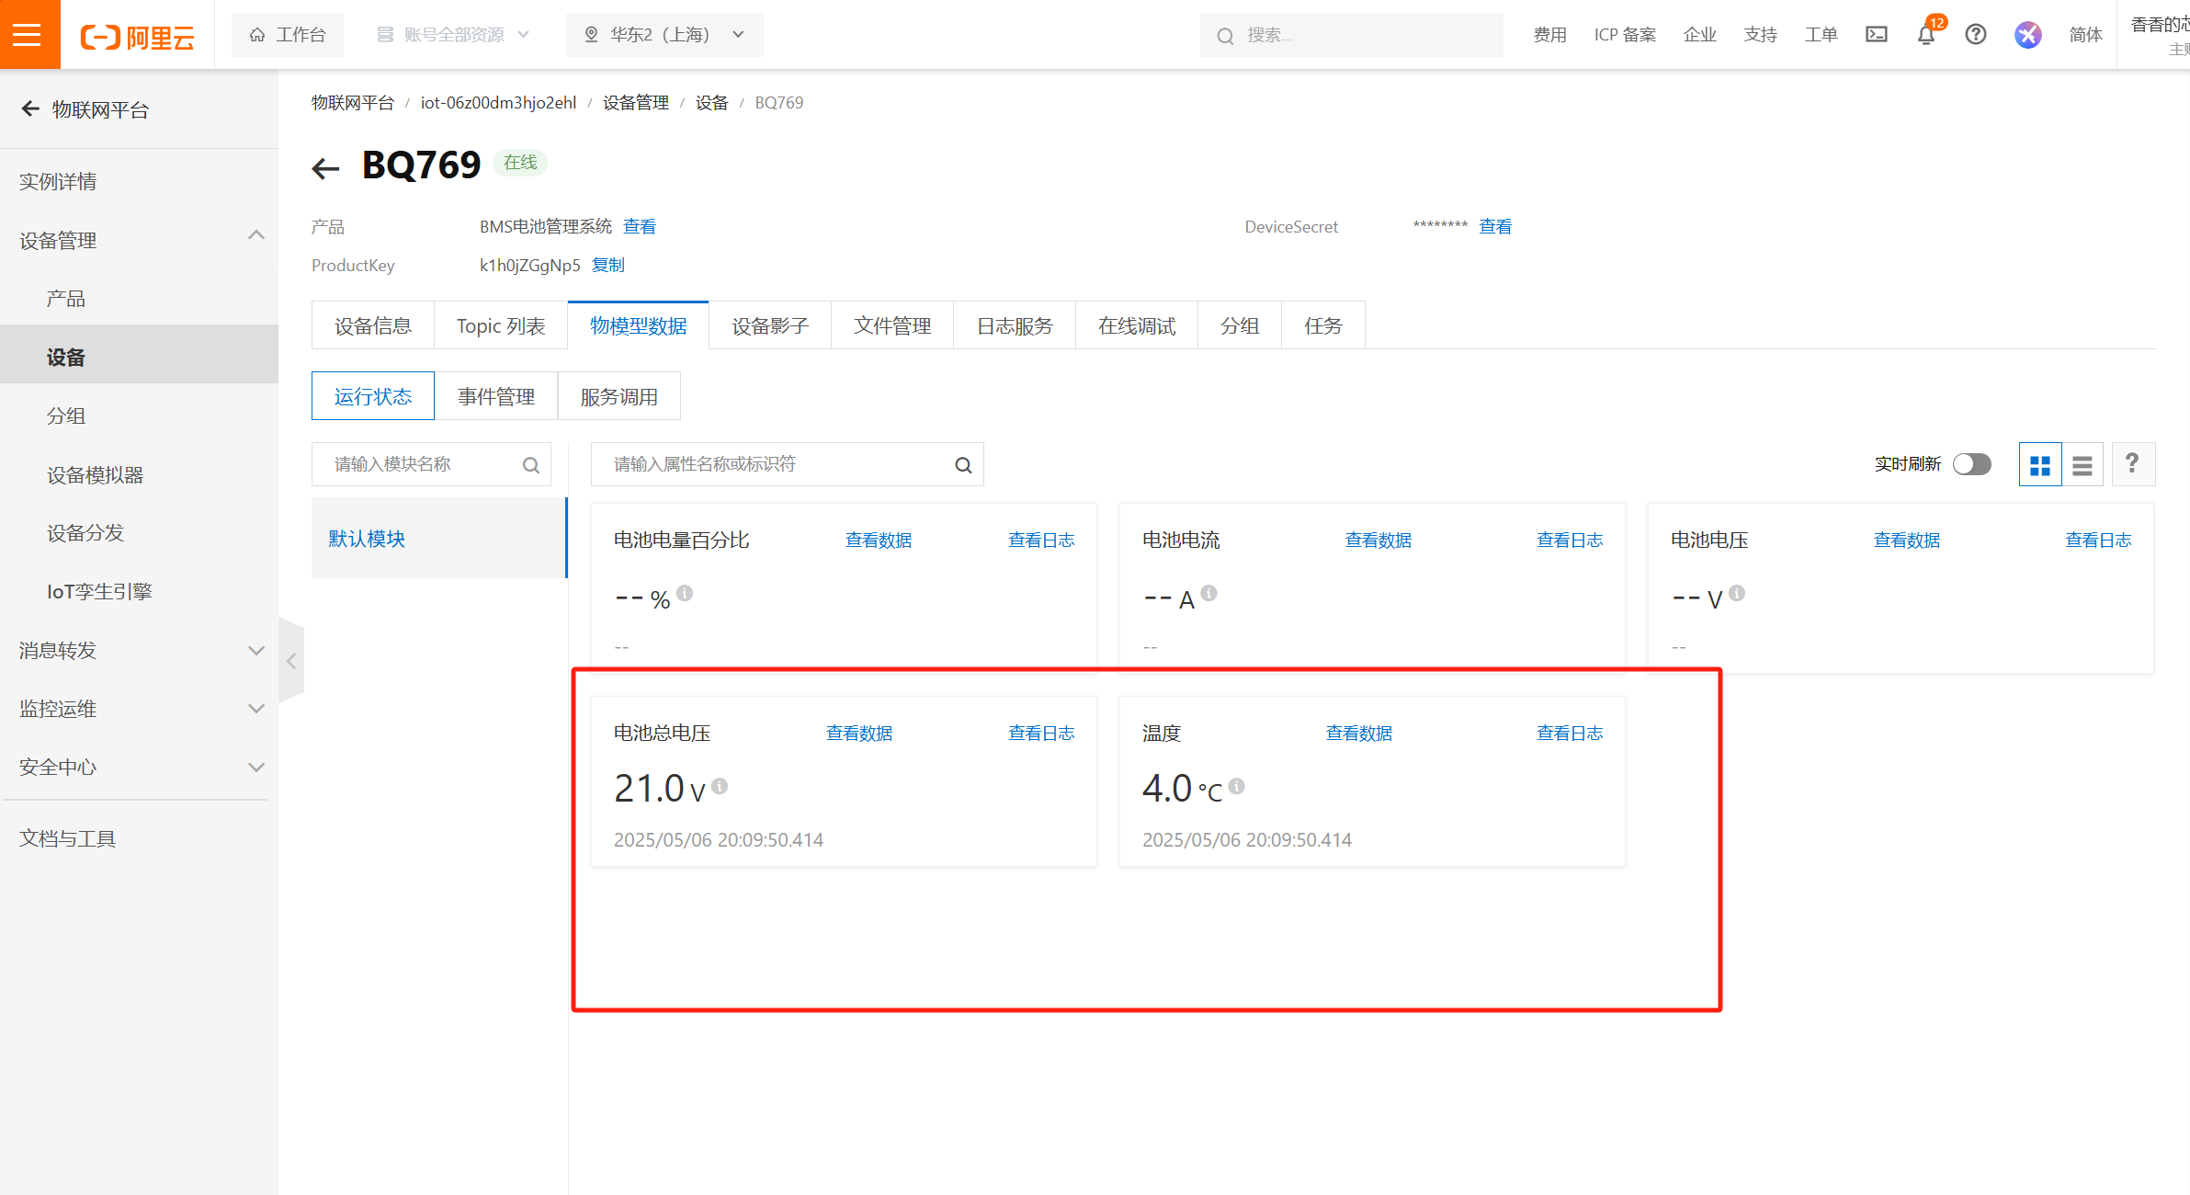
Task: Open the hamburger navigation menu
Action: click(28, 34)
